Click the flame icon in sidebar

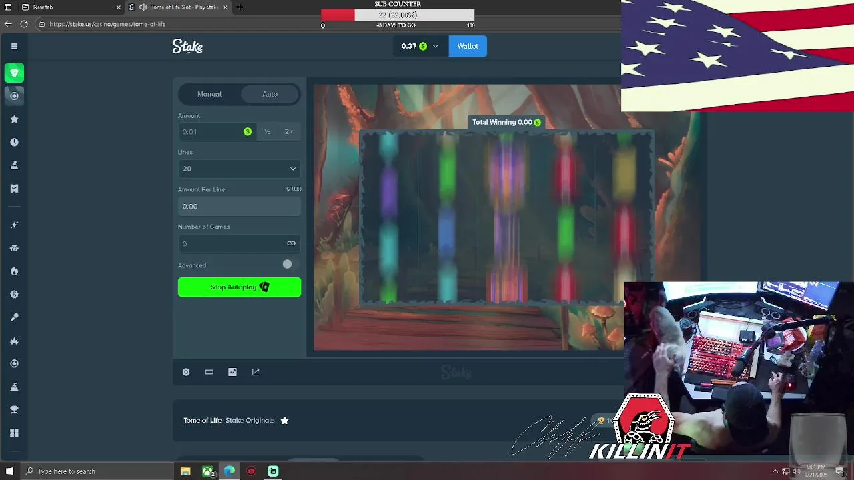(14, 271)
